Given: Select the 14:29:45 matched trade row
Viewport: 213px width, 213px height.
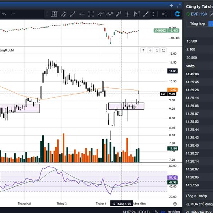Looking at the screenshot, I should pos(198,82).
